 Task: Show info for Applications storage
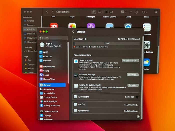pyautogui.click(x=137, y=97)
